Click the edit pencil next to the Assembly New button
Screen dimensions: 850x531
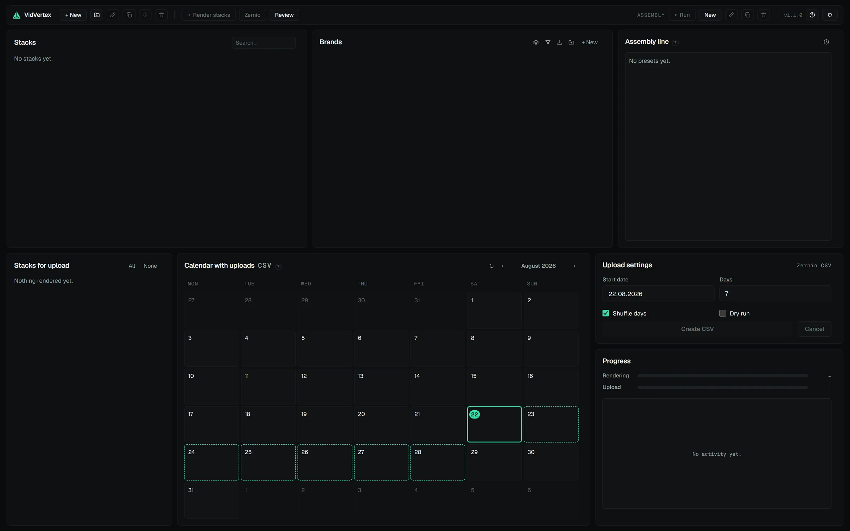(x=731, y=15)
